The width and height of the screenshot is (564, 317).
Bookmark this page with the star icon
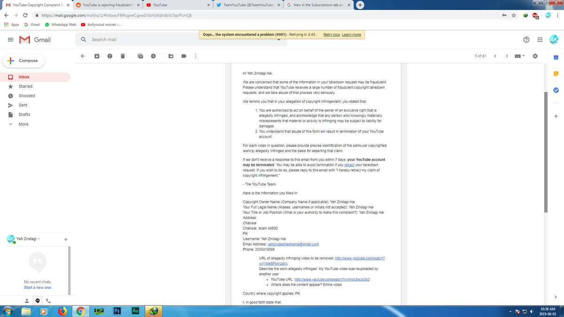pyautogui.click(x=514, y=15)
